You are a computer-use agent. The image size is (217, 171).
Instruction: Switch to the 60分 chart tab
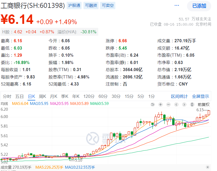click(103, 96)
